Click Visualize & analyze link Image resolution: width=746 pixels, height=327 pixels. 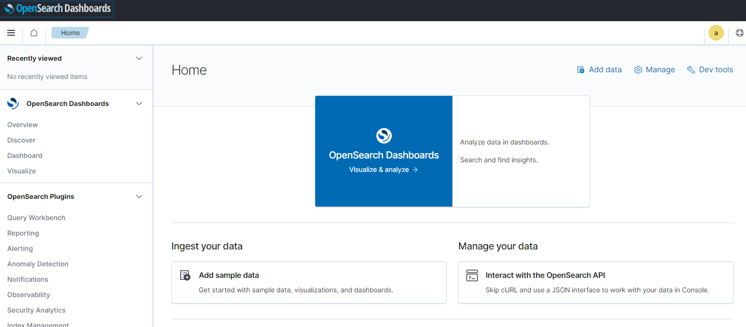tap(384, 170)
